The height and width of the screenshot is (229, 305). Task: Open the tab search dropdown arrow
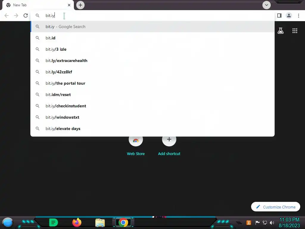point(267,5)
